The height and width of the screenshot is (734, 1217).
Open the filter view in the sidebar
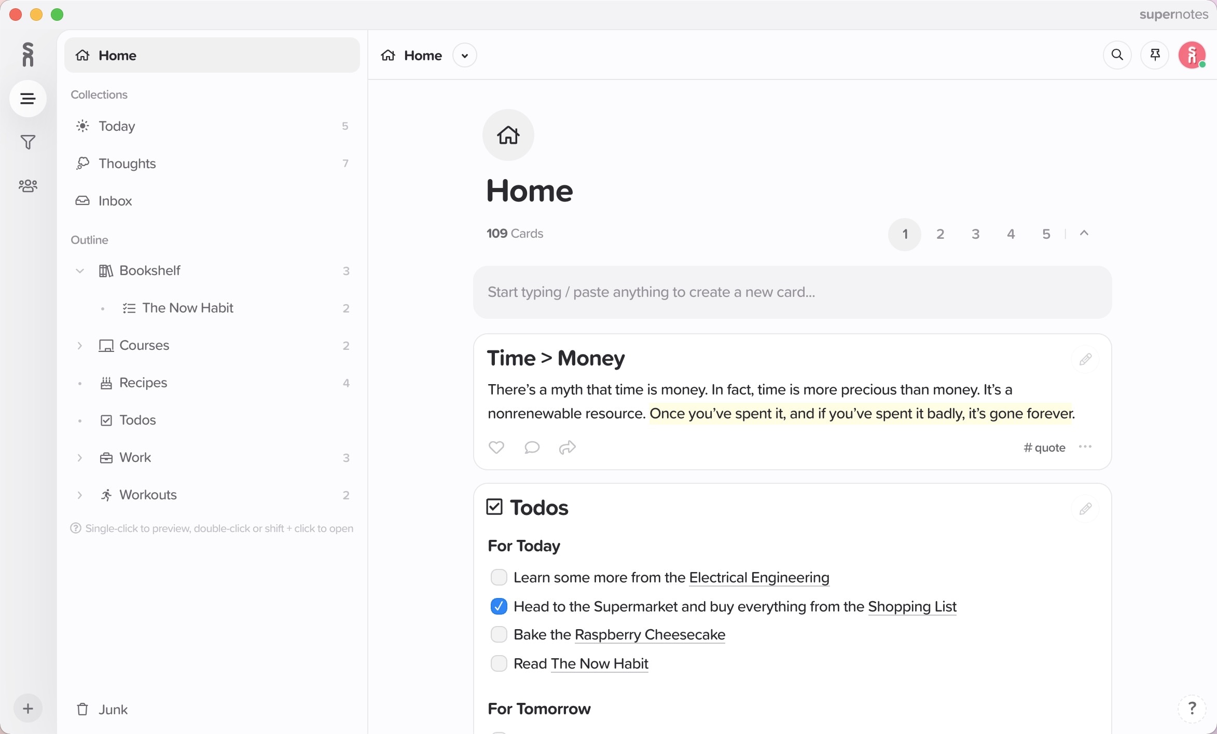[x=27, y=142]
